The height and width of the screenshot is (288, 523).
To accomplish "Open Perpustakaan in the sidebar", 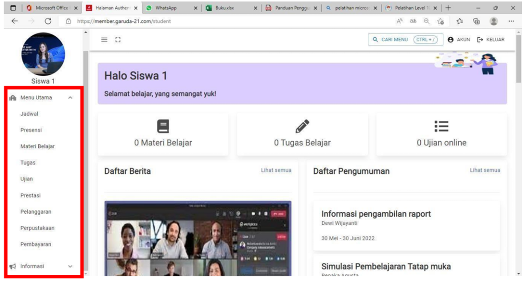I will coord(37,228).
